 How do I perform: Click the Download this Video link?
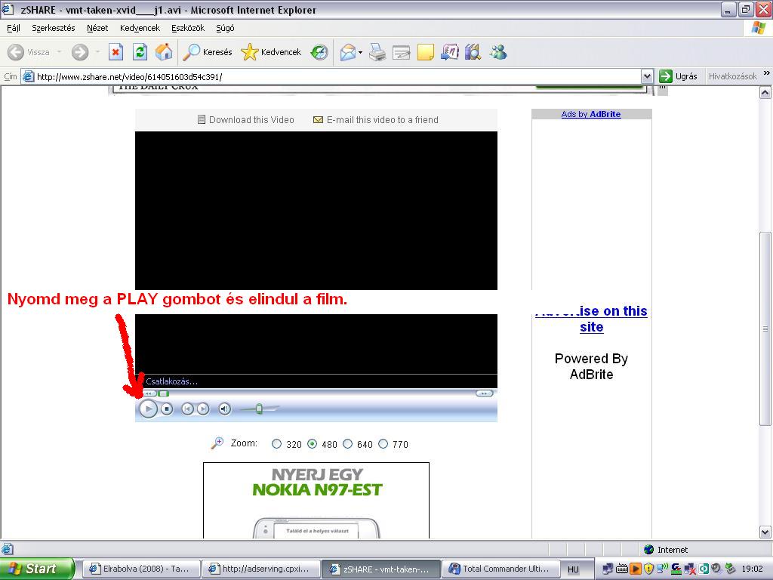251,119
